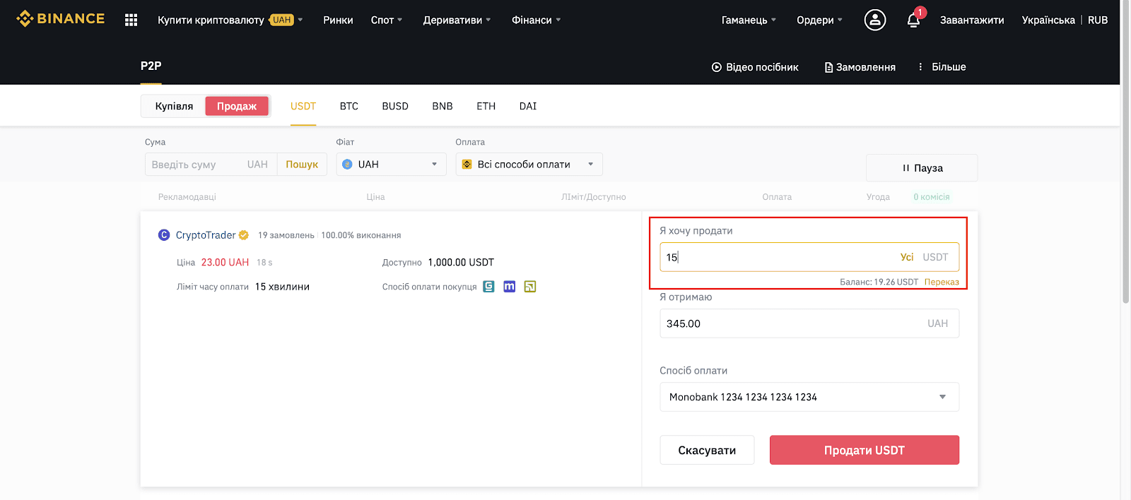The height and width of the screenshot is (500, 1131).
Task: Switch to the Купівля tab
Action: [x=174, y=106]
